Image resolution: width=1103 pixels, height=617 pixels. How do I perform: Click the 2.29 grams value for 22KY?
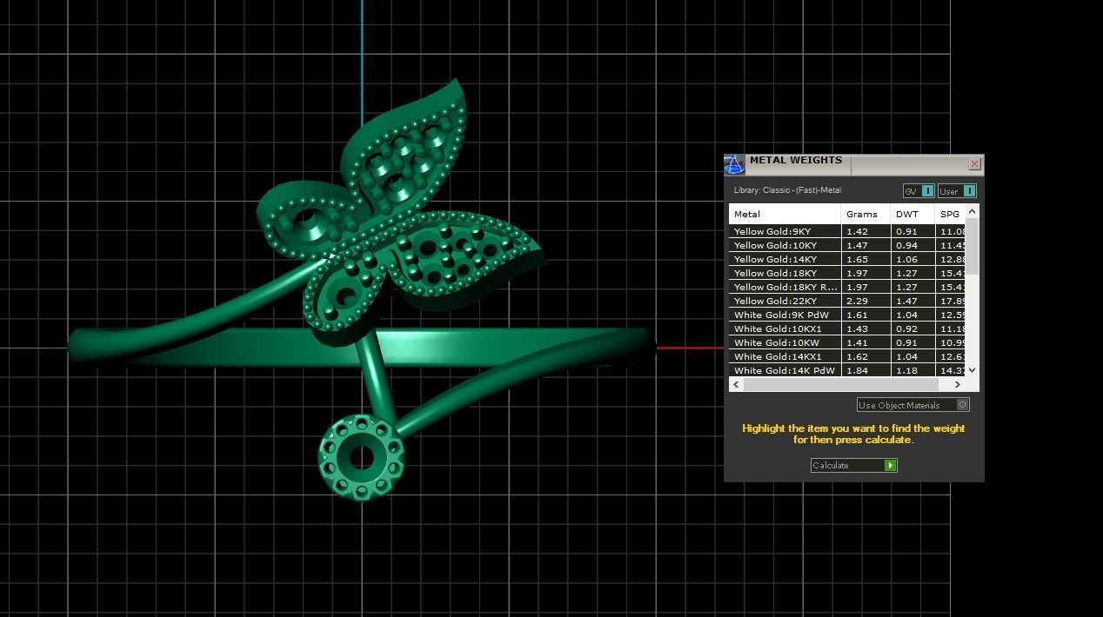tap(857, 301)
